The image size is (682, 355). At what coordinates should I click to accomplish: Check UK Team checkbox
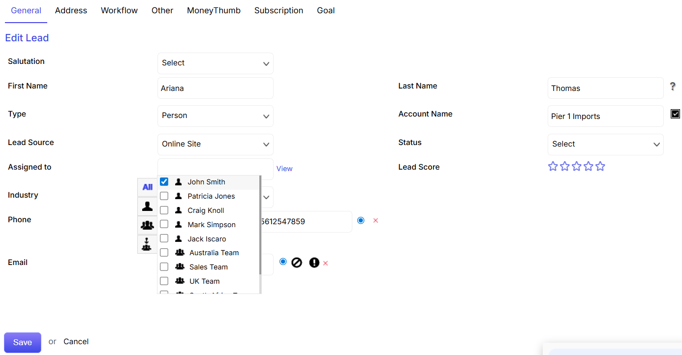(x=164, y=281)
